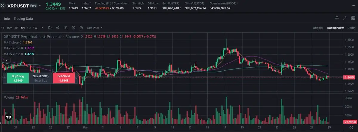The height and width of the screenshot is (132, 358).
Task: Click the XRPUSDT Perpetual Last Price chart title
Action: click(x=41, y=37)
